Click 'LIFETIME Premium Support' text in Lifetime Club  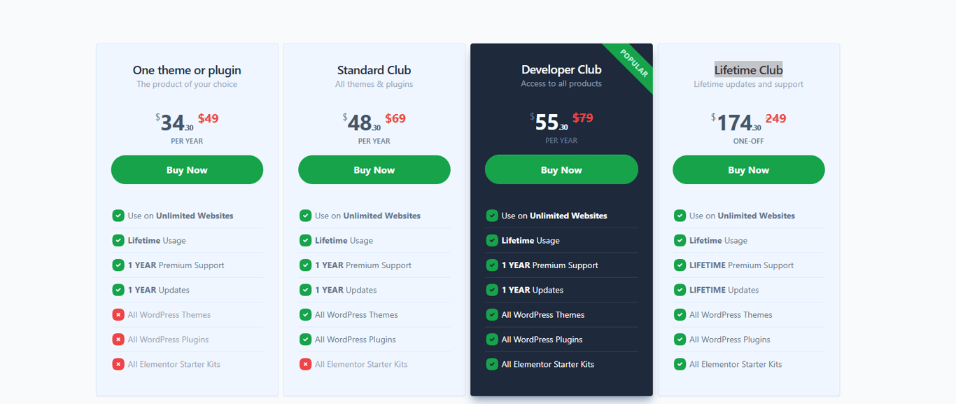coord(741,265)
